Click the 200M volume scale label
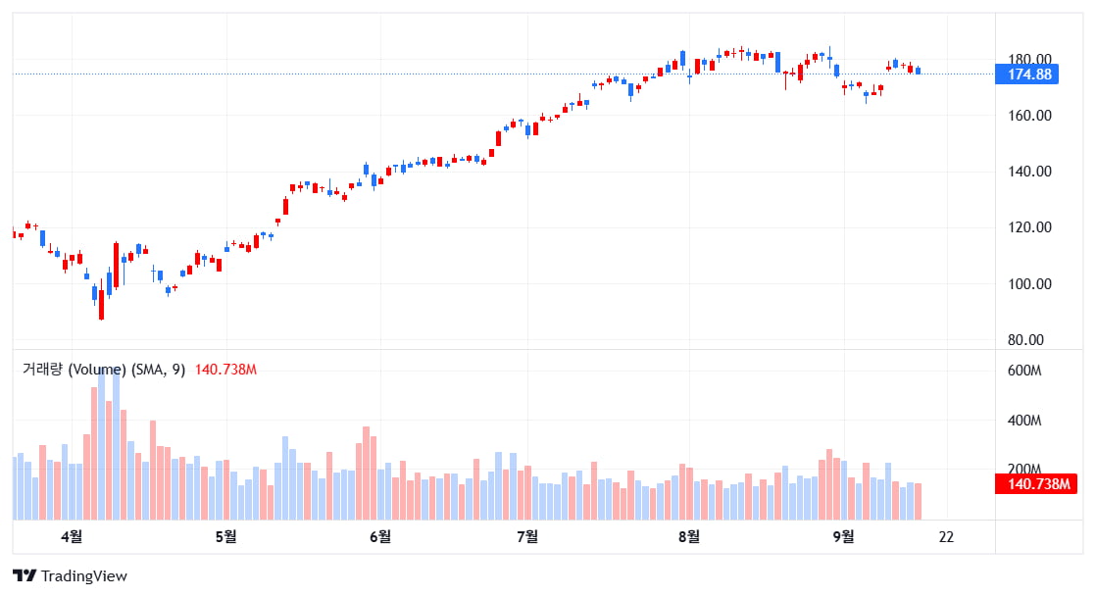The height and width of the screenshot is (597, 1096). click(1024, 469)
